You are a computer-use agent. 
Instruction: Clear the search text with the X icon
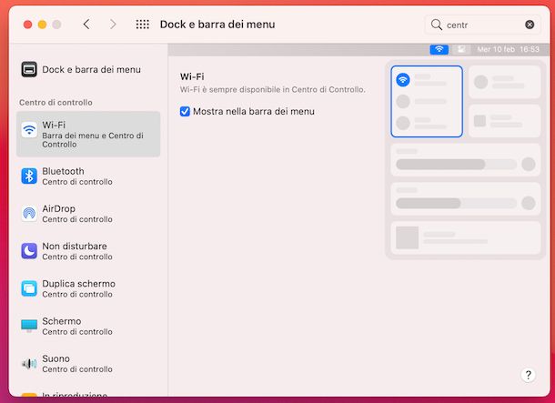pos(530,25)
